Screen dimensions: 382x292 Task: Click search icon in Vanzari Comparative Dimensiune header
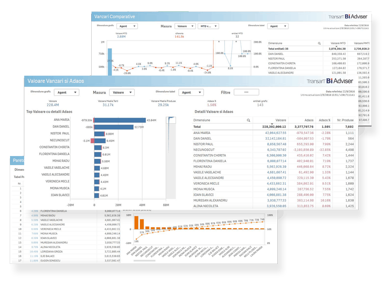click(319, 43)
